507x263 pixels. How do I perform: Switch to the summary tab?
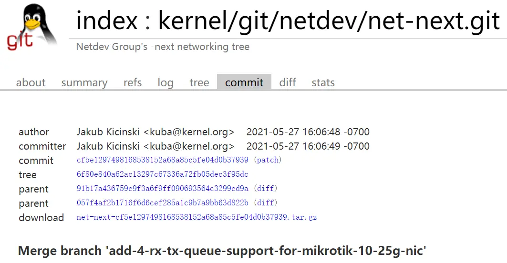tap(84, 83)
